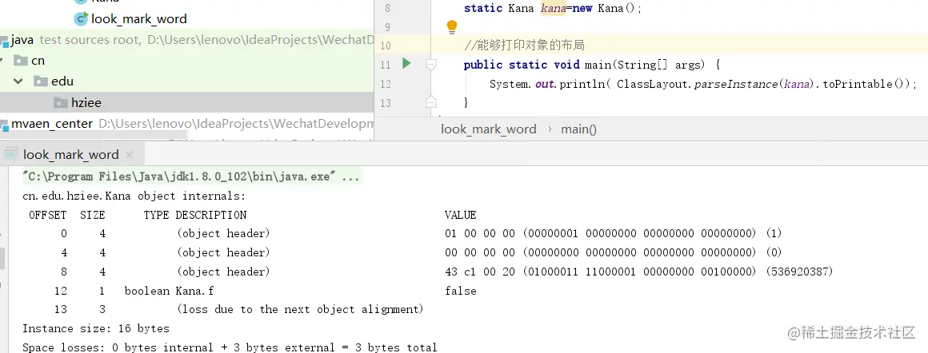Image resolution: width=928 pixels, height=353 pixels.
Task: Click the hziee package folder icon
Action: (x=61, y=103)
